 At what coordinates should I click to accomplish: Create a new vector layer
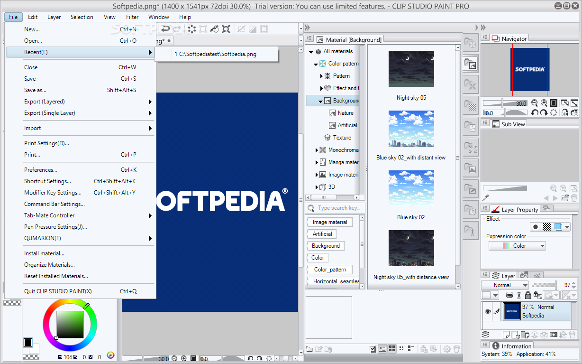point(515,335)
